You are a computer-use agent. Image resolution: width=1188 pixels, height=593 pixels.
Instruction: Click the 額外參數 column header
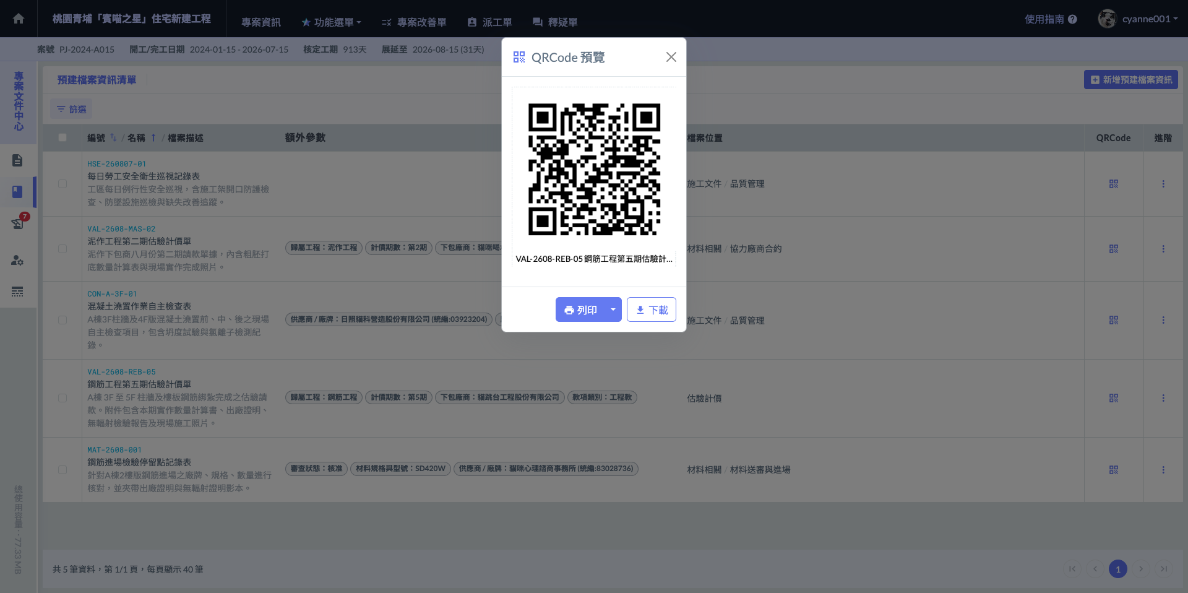305,137
